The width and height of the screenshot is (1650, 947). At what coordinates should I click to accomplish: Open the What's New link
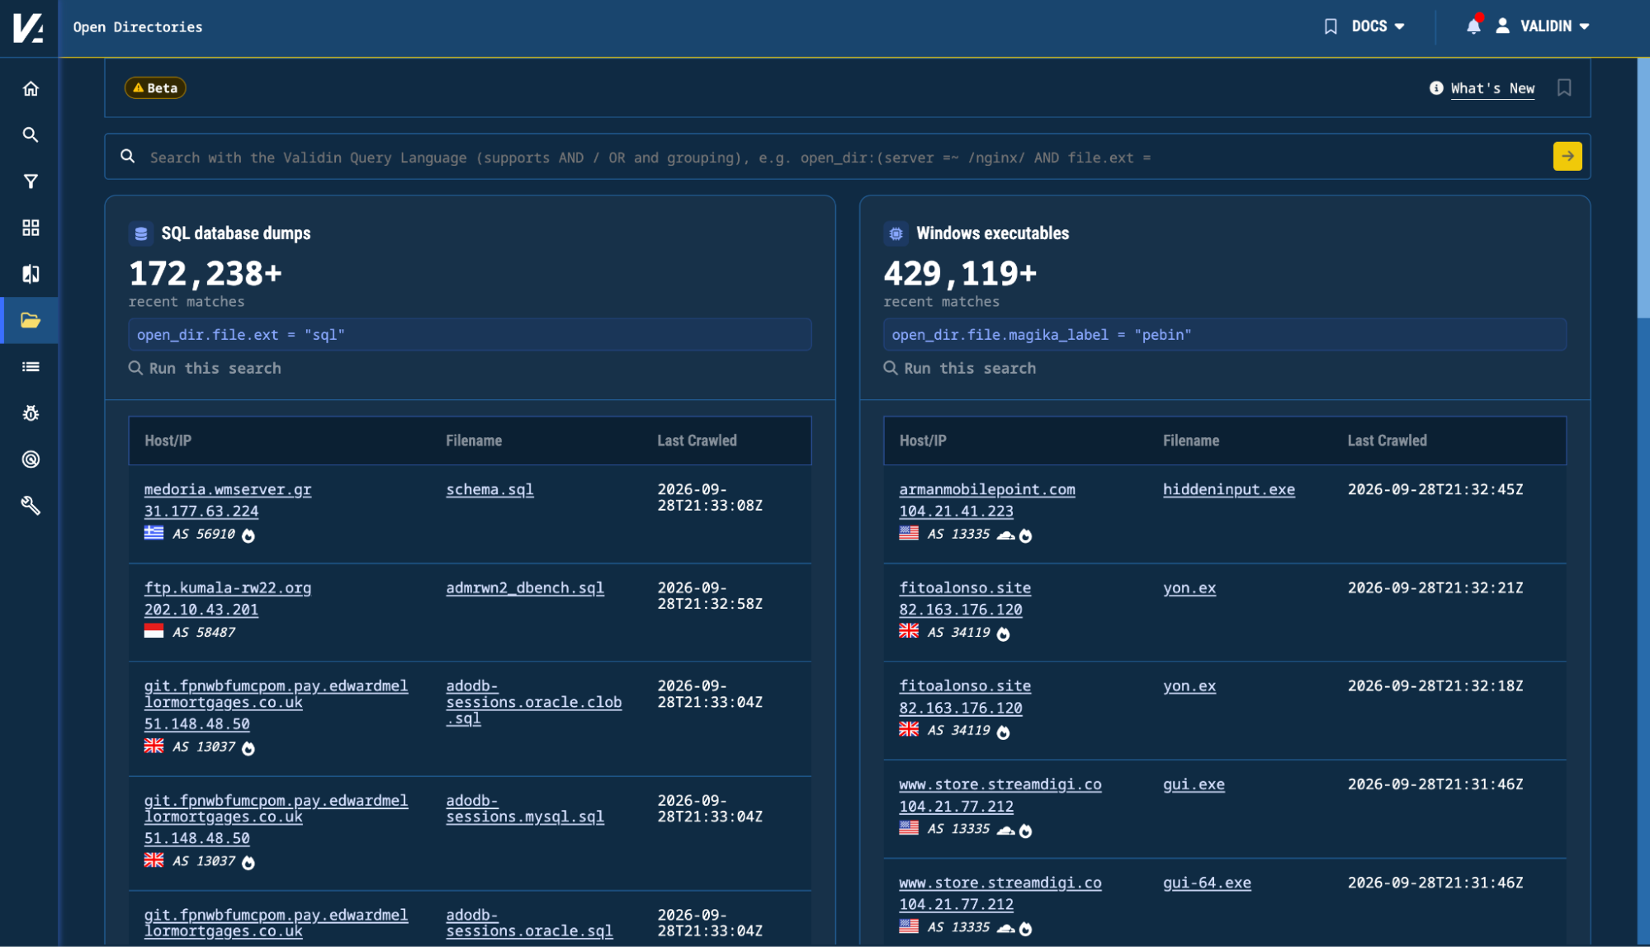1492,88
